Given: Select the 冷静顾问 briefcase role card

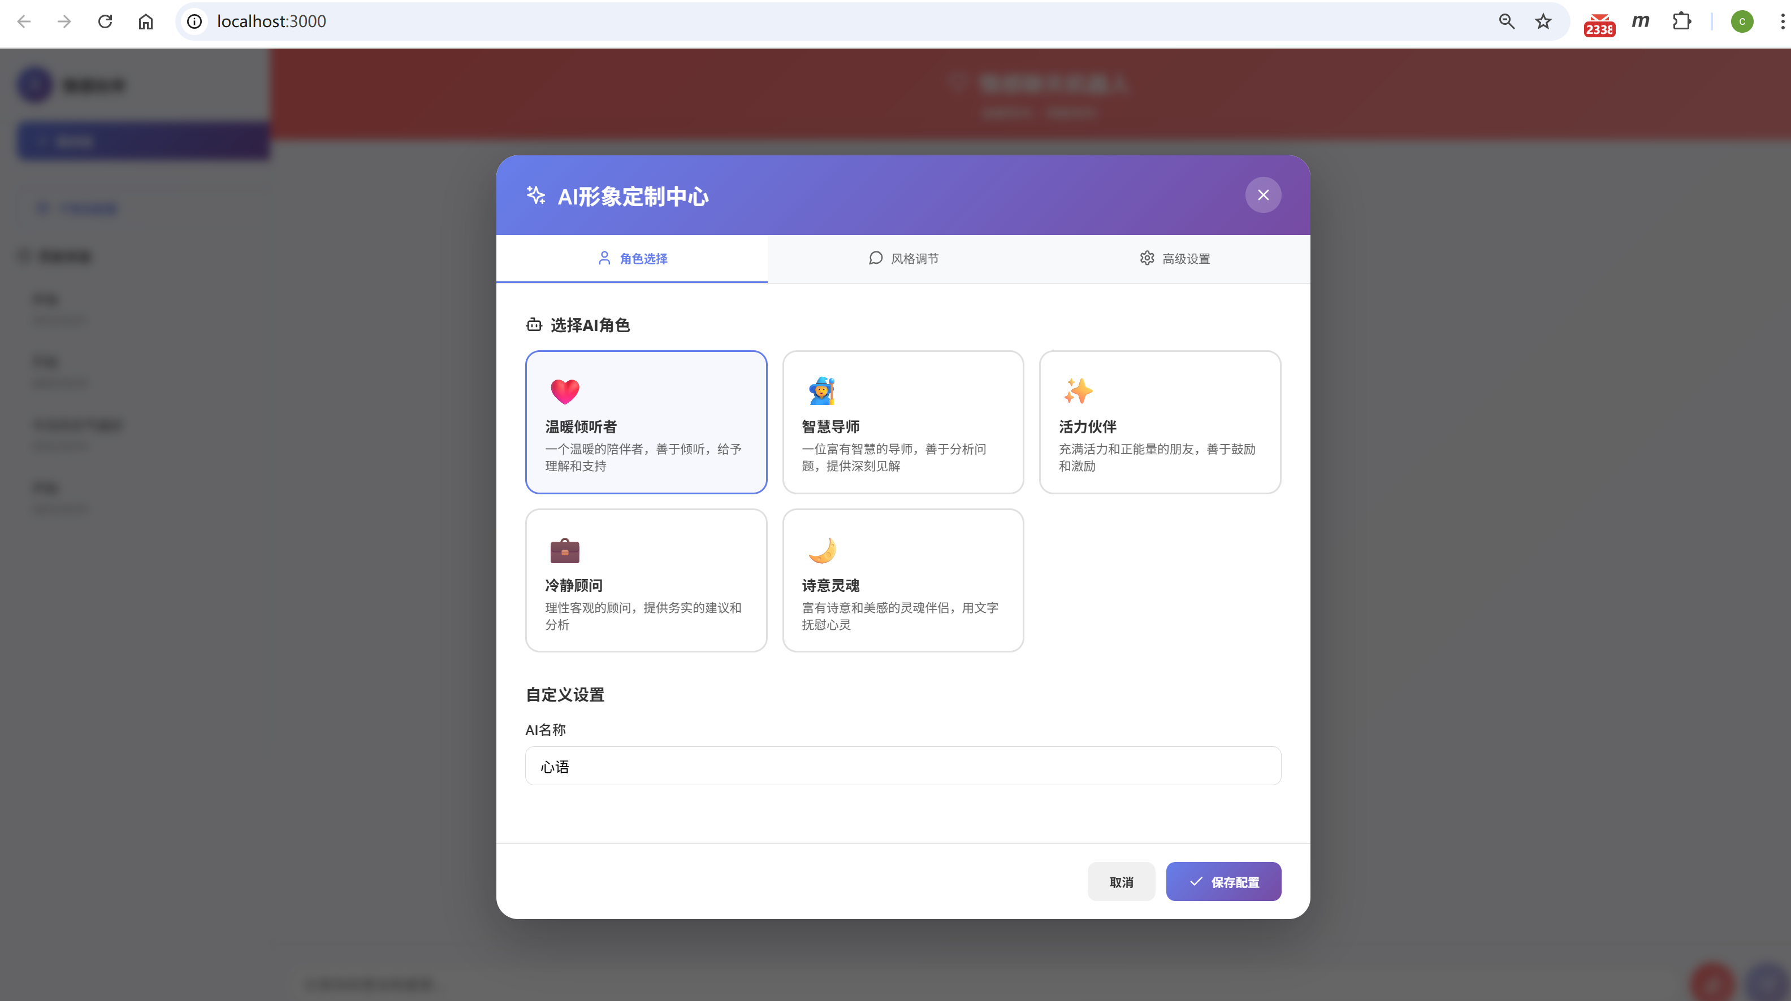Looking at the screenshot, I should click(x=646, y=580).
